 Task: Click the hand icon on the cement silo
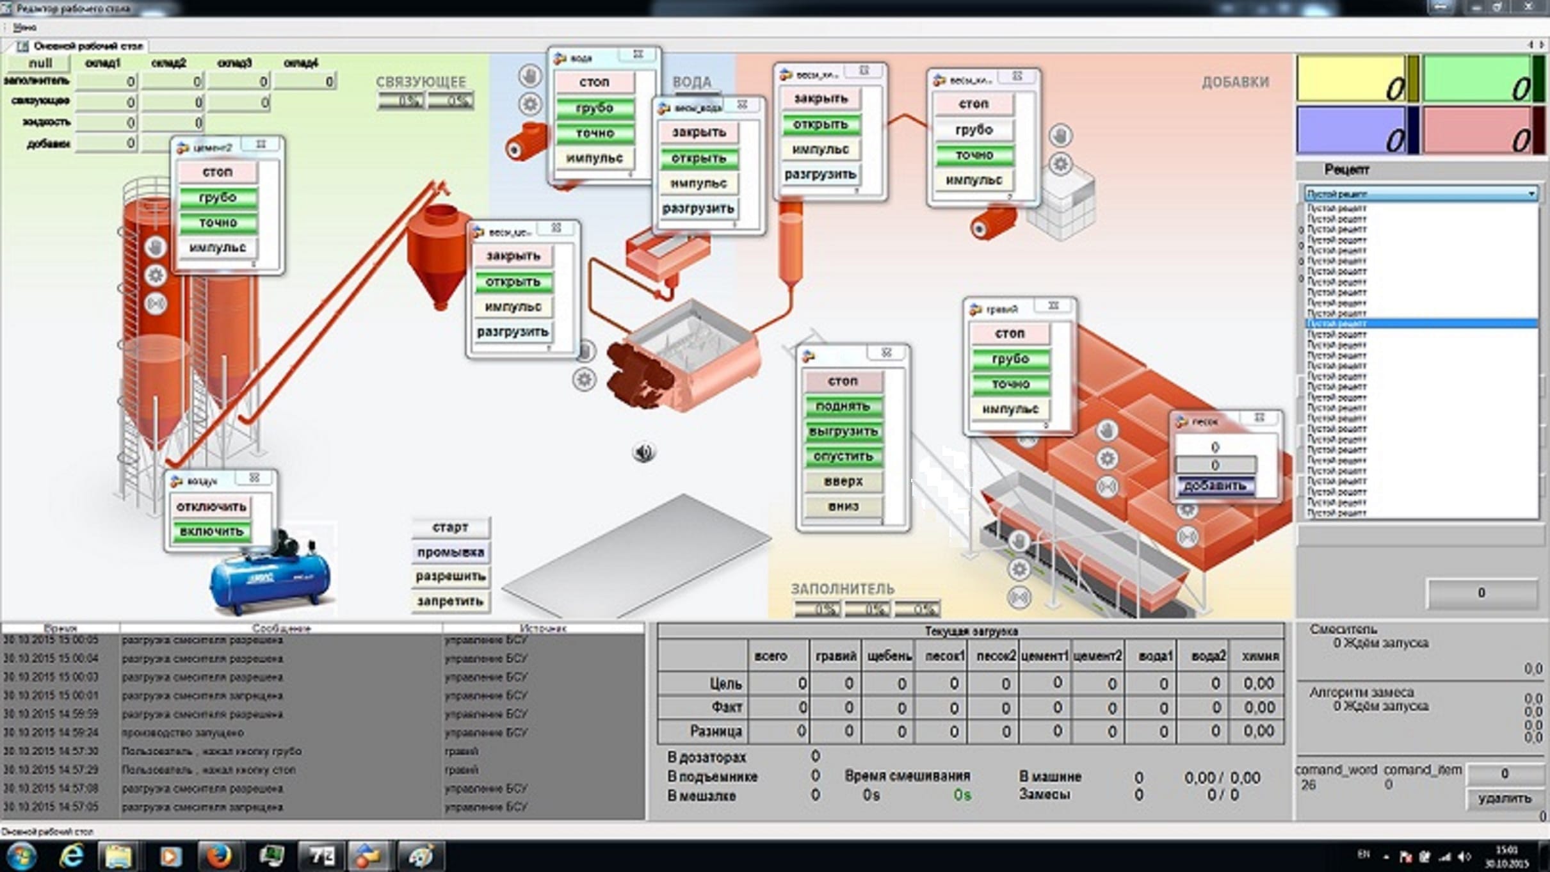155,247
